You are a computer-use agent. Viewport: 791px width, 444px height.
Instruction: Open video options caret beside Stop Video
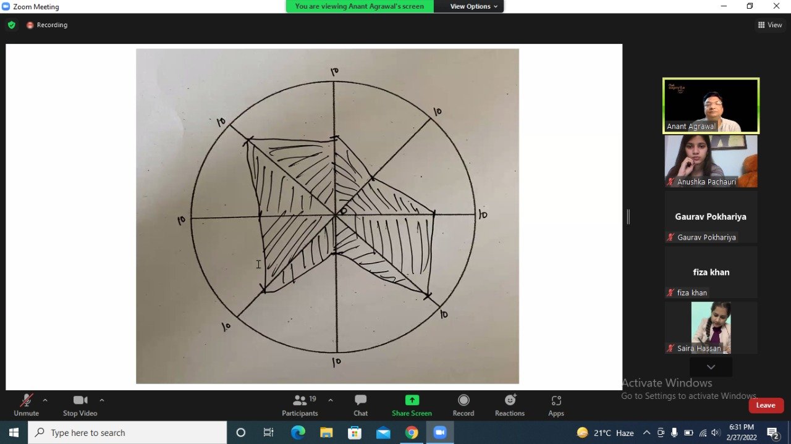point(102,400)
